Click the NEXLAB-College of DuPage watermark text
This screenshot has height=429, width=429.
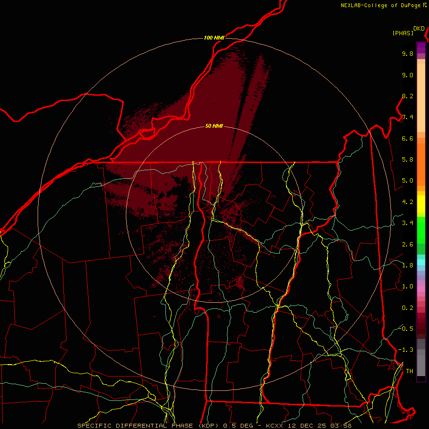[x=381, y=5]
